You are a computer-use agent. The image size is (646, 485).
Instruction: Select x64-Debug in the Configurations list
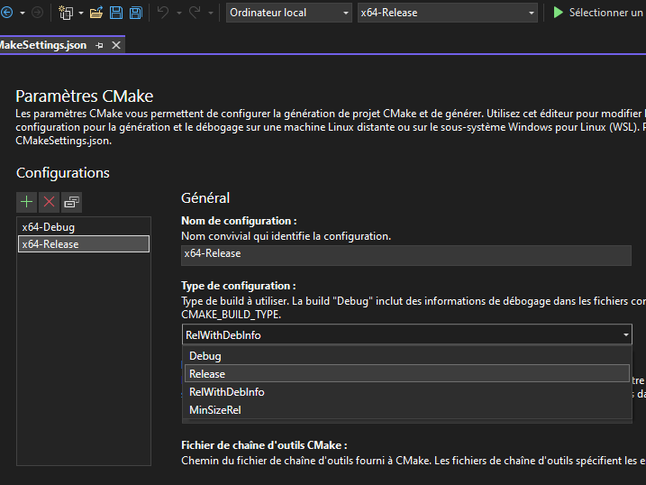click(49, 227)
